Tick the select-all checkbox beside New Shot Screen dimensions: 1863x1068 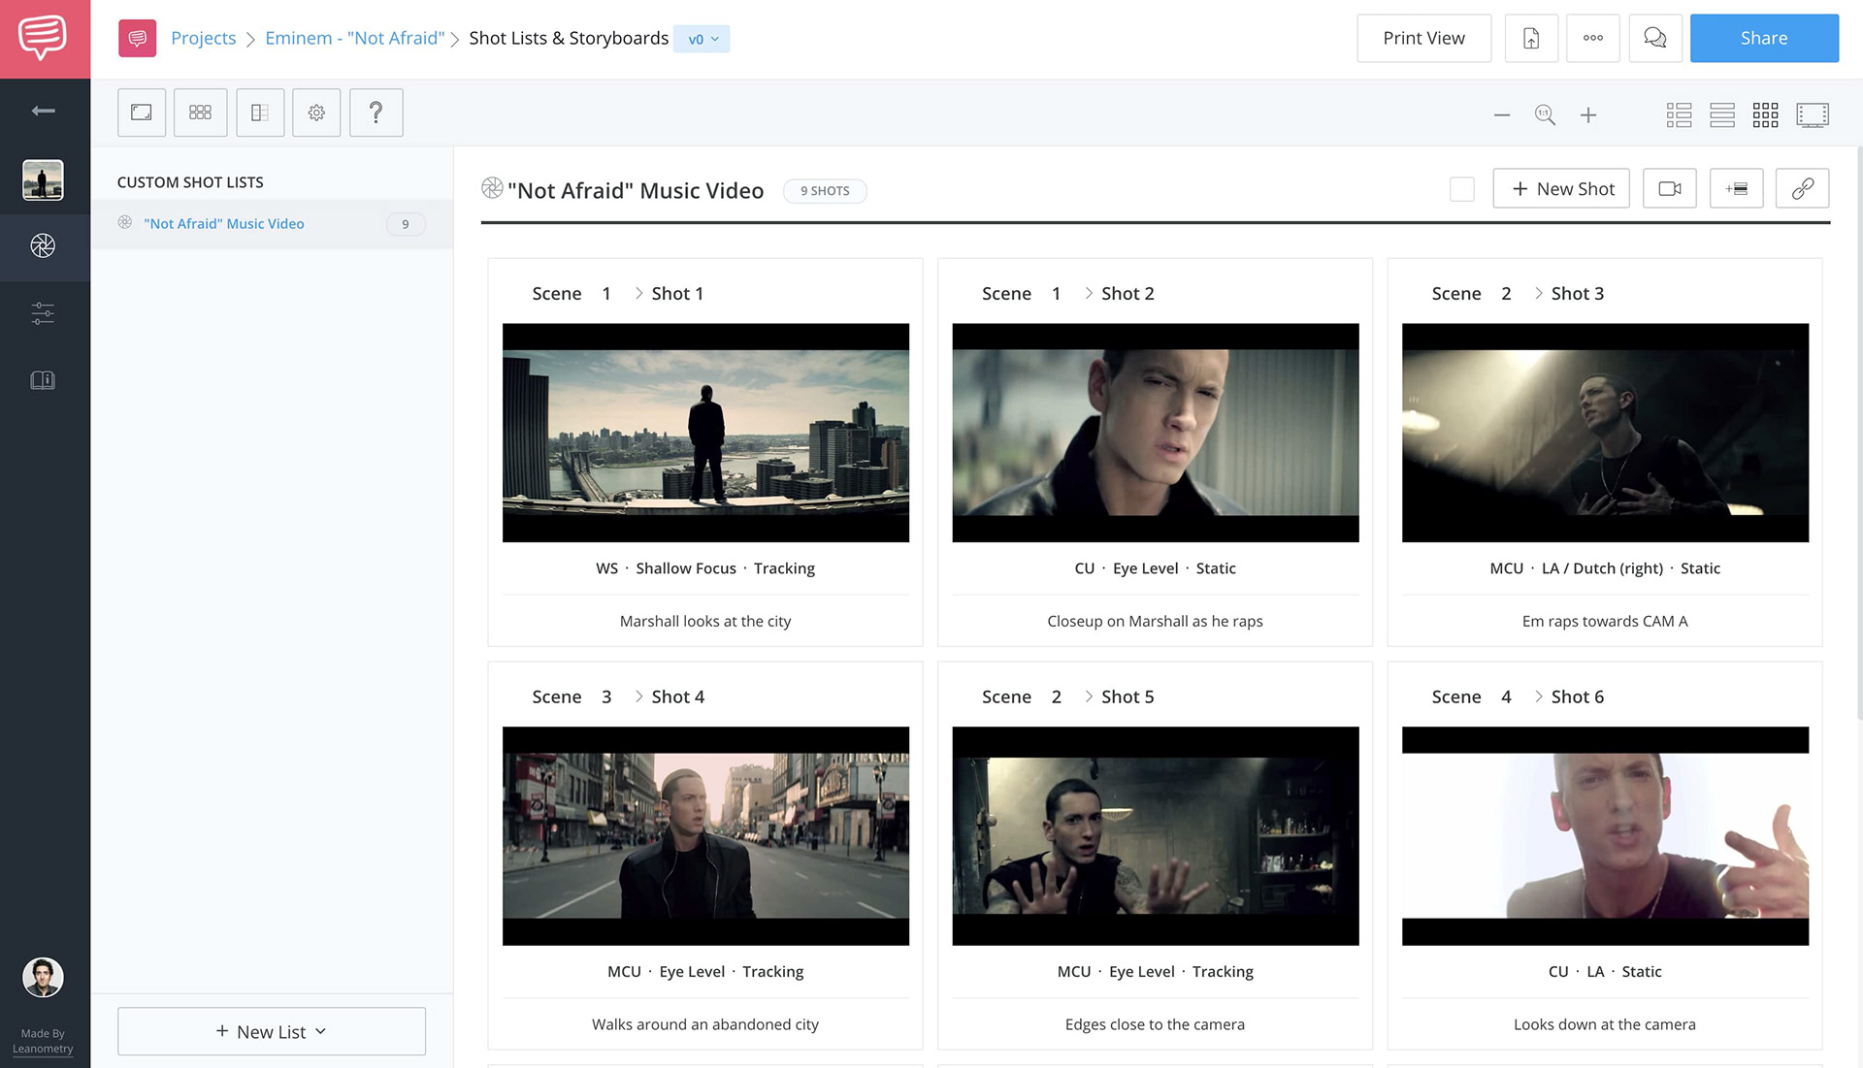coord(1462,189)
